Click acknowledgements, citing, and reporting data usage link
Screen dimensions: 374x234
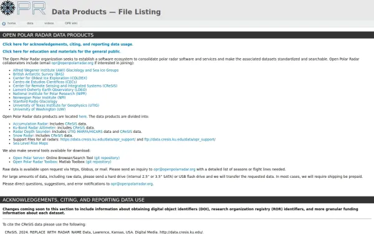pyautogui.click(x=68, y=44)
